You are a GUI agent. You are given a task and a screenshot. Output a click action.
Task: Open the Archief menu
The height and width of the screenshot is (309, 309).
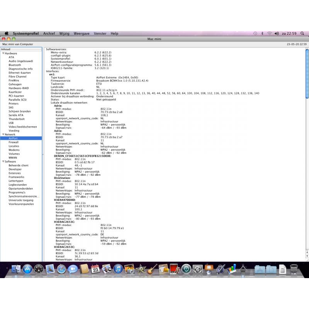pyautogui.click(x=49, y=34)
